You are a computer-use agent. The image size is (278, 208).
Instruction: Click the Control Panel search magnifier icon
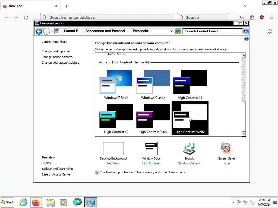245,31
